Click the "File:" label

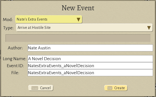tap(15, 73)
